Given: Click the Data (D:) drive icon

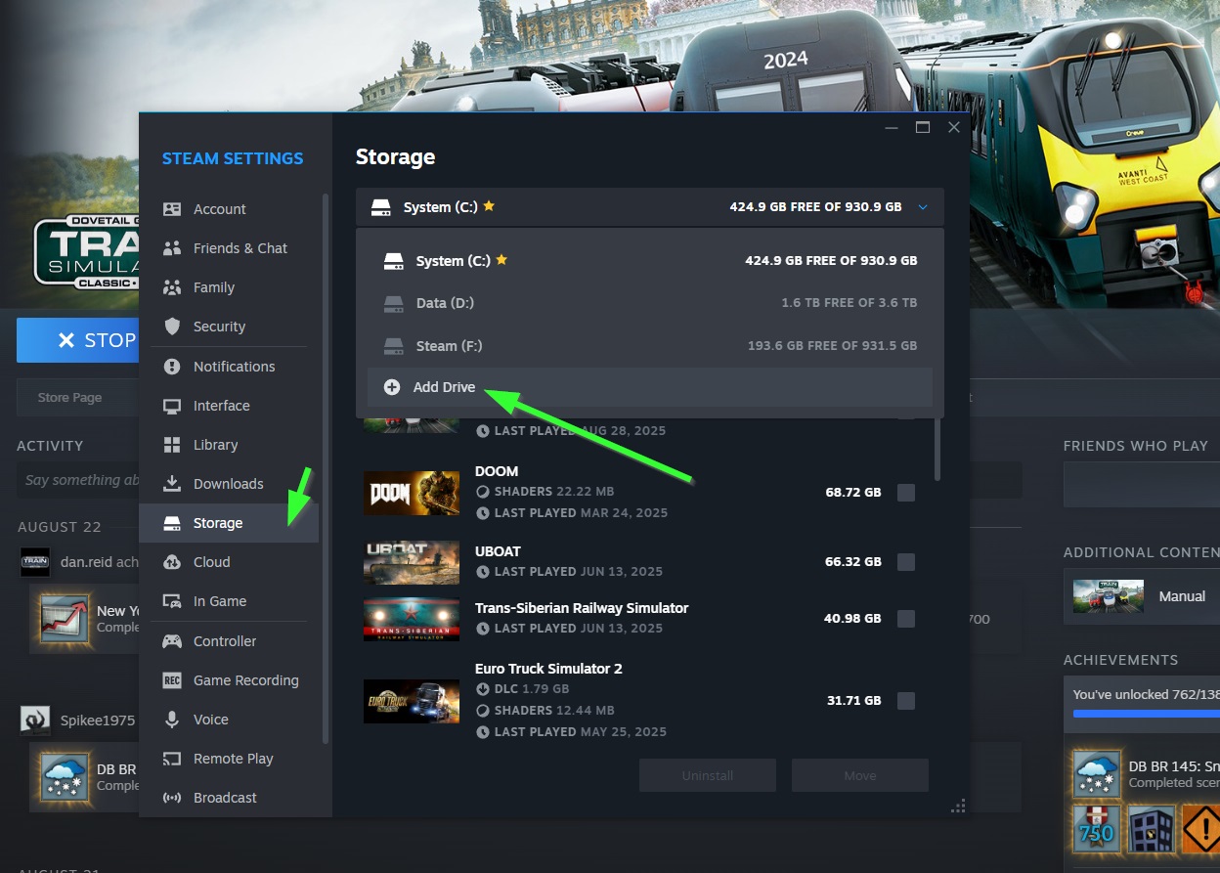Looking at the screenshot, I should click(394, 303).
